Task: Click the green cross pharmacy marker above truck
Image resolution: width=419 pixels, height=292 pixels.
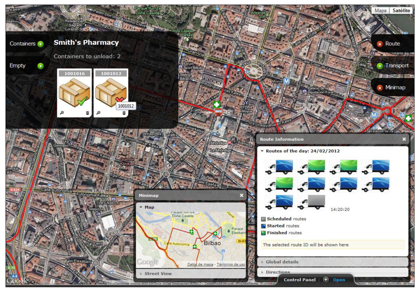Action: tap(217, 105)
